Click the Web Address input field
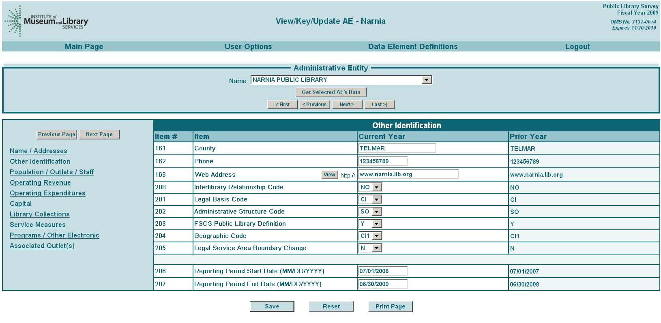 click(408, 174)
